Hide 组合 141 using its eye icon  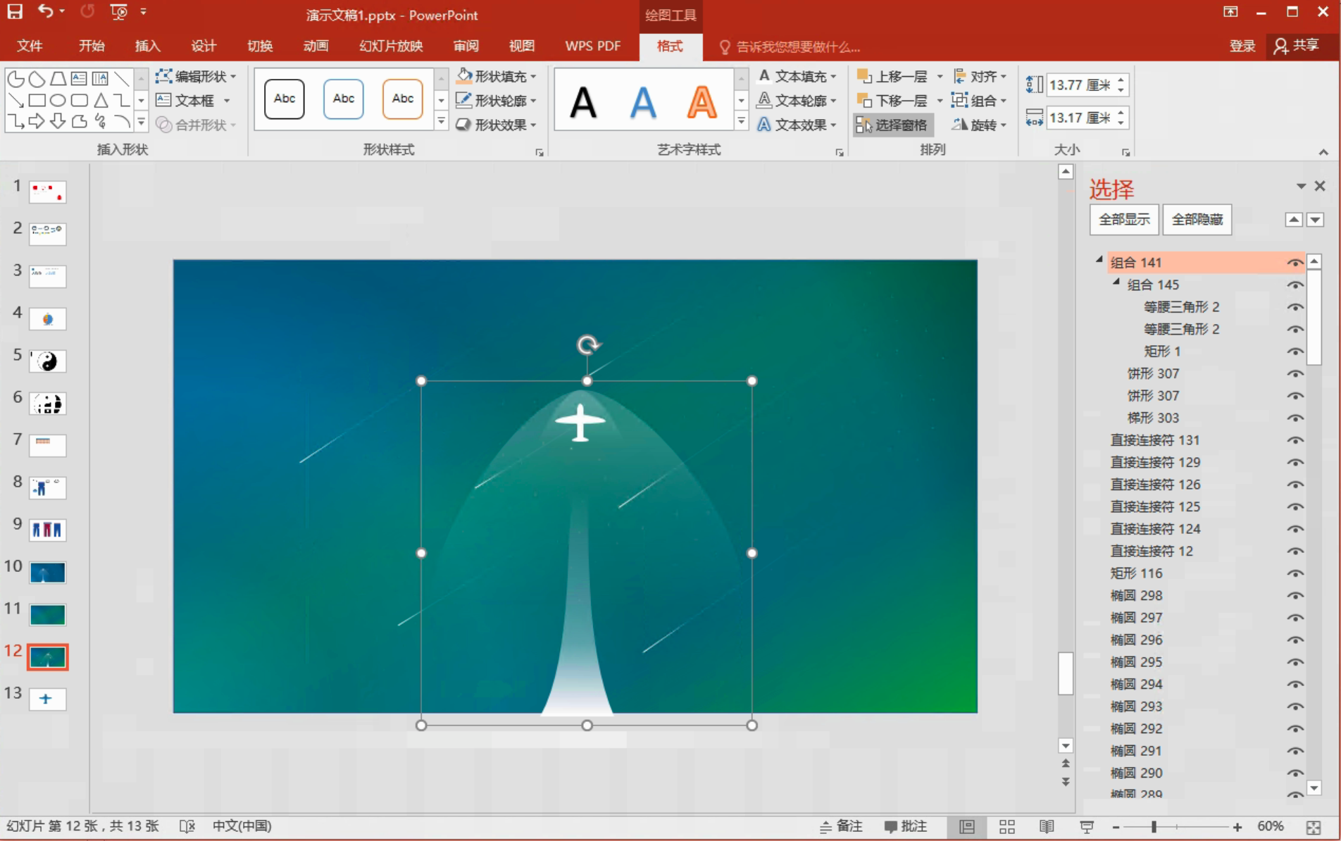1295,263
